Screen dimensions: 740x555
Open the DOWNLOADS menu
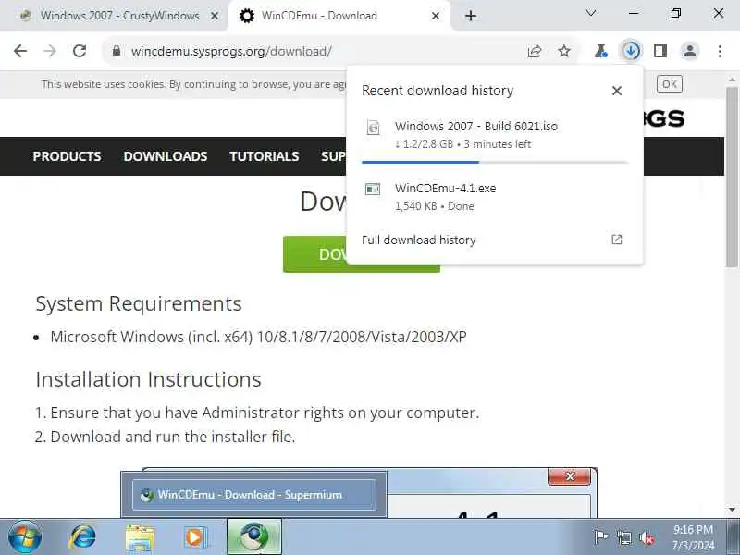click(x=166, y=156)
